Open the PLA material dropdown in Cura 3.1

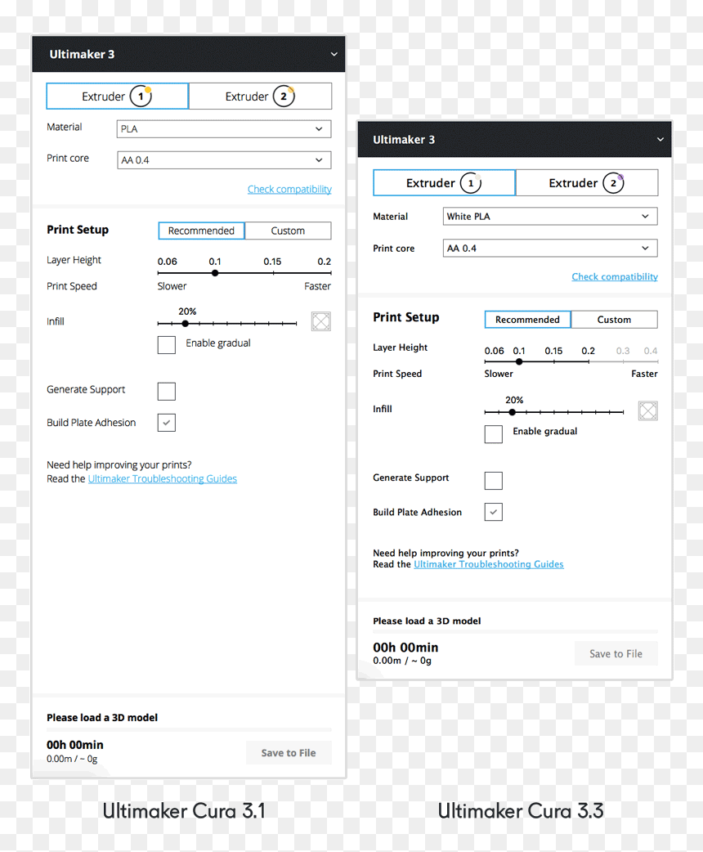click(224, 128)
